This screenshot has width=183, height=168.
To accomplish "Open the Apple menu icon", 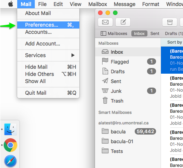I will point(10,4).
